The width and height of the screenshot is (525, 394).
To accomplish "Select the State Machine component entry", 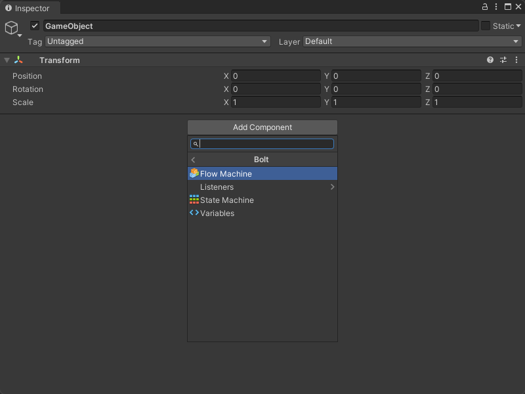I will click(226, 200).
